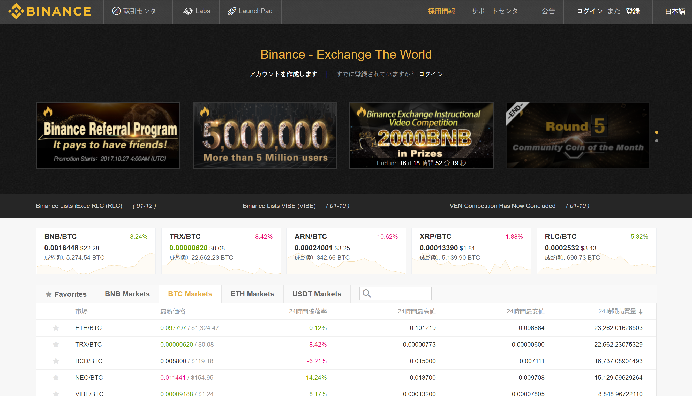Click the search magnifier icon
Image resolution: width=692 pixels, height=396 pixels.
tap(367, 294)
